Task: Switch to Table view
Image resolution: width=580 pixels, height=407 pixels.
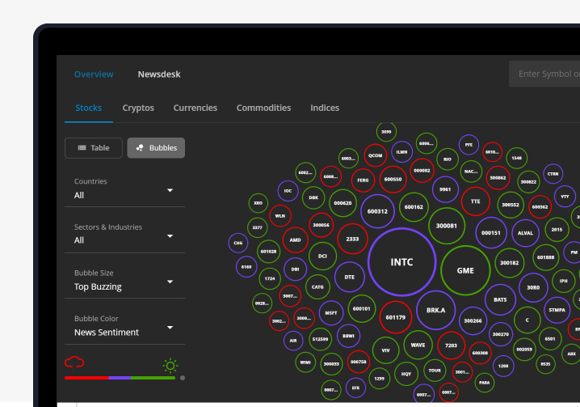Action: 94,148
